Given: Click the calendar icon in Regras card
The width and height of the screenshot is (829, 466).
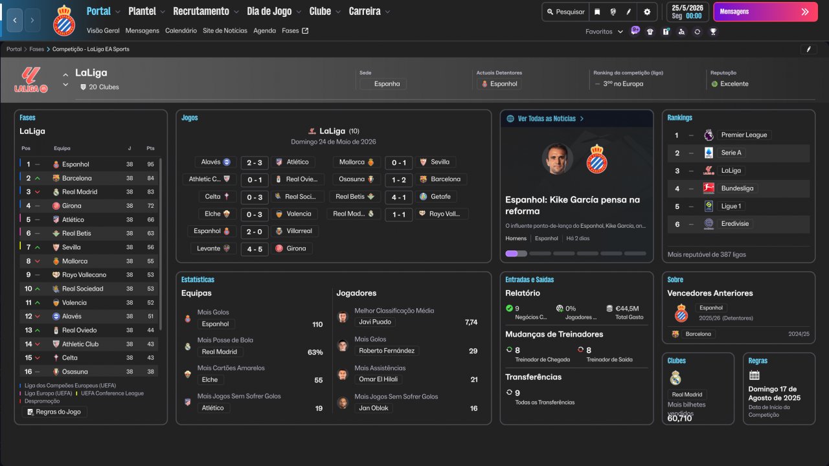Looking at the screenshot, I should click(754, 375).
